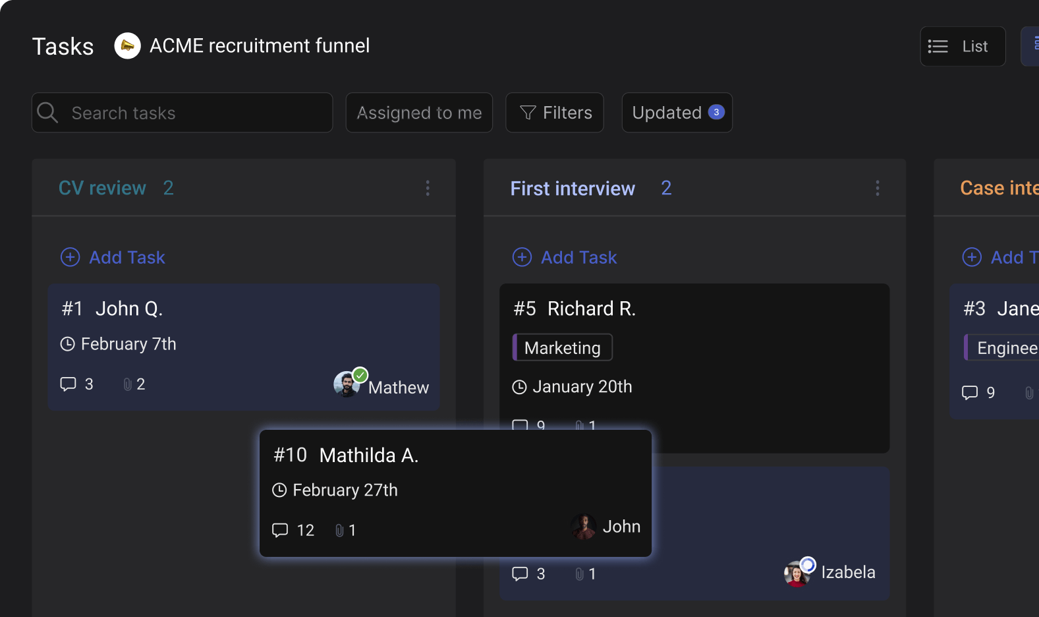Click the search magnifier icon

tap(47, 112)
